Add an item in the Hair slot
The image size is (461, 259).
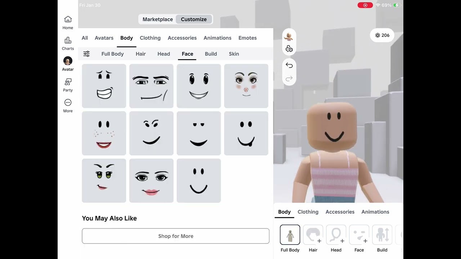click(313, 235)
